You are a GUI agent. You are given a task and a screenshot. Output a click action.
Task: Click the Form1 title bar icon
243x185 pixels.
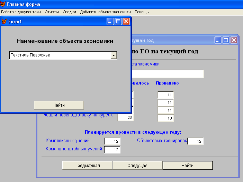pyautogui.click(x=4, y=21)
